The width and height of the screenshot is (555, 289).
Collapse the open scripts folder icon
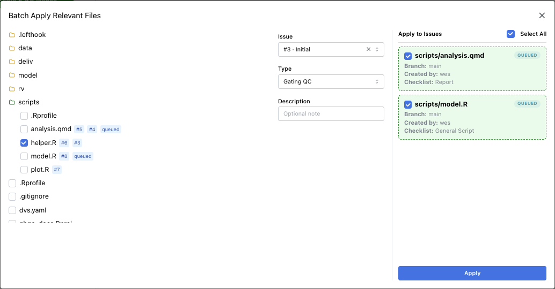[x=12, y=102]
